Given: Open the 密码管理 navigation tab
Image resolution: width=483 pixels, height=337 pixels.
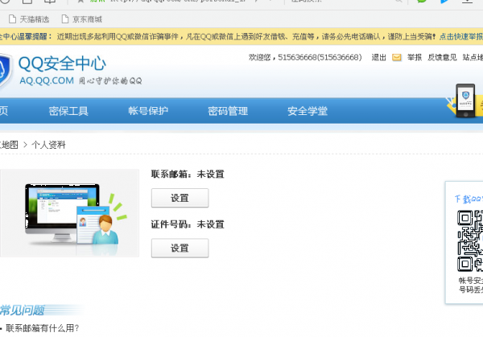Looking at the screenshot, I should point(228,111).
